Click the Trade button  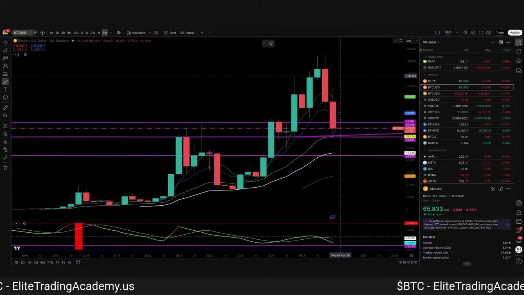click(500, 33)
